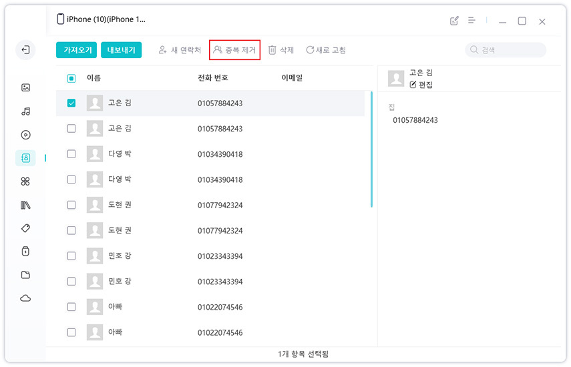Click the 검색 search field
This screenshot has height=367, width=571.
(x=506, y=50)
